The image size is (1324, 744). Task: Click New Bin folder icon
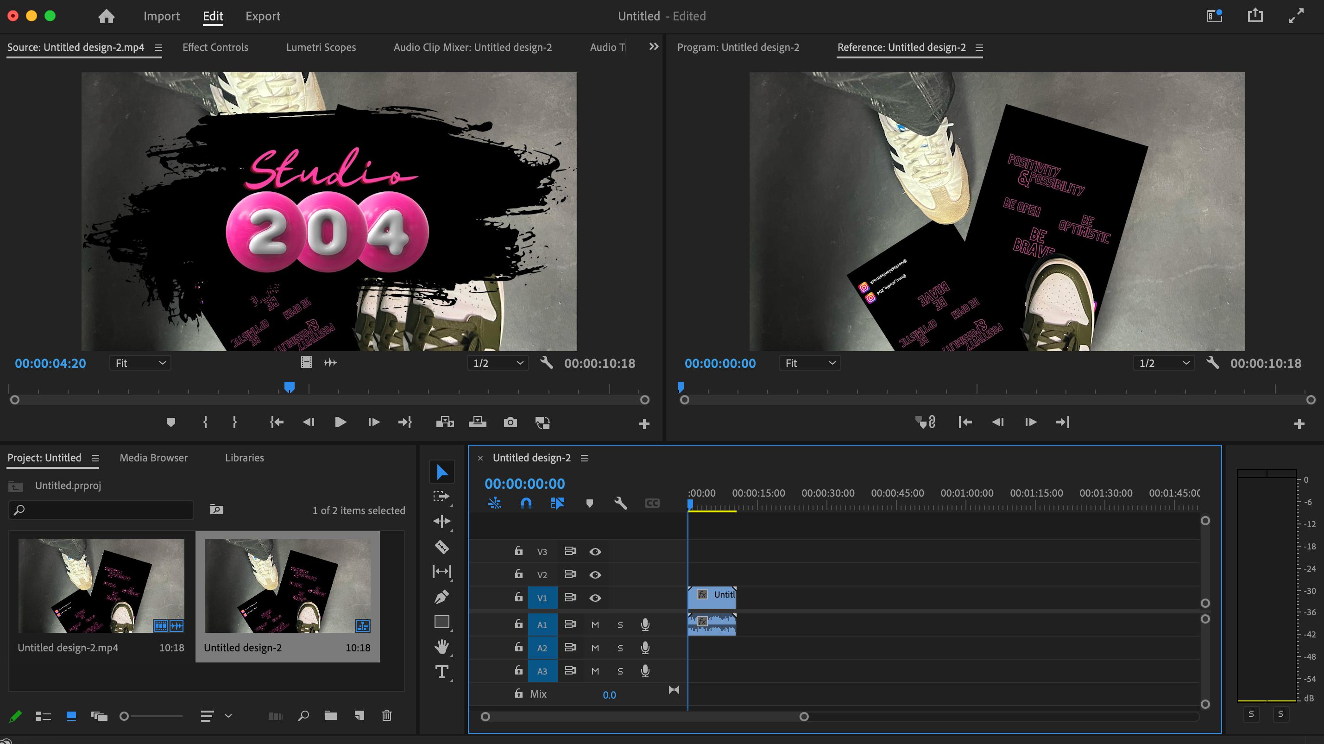[x=331, y=715]
